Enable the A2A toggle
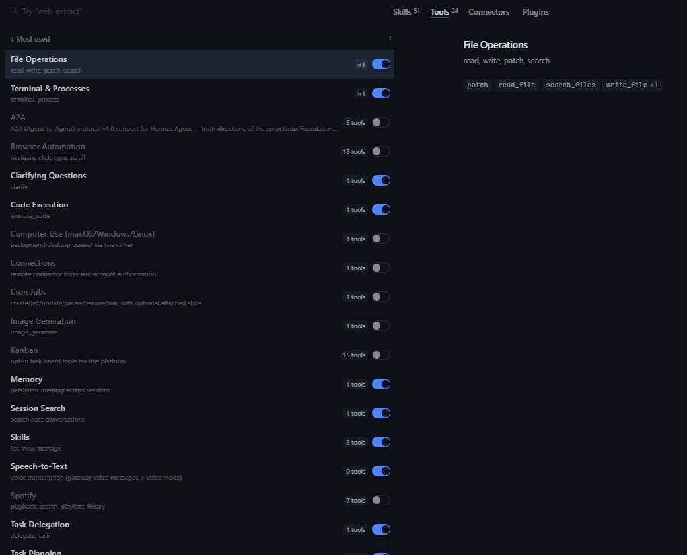 pyautogui.click(x=380, y=122)
